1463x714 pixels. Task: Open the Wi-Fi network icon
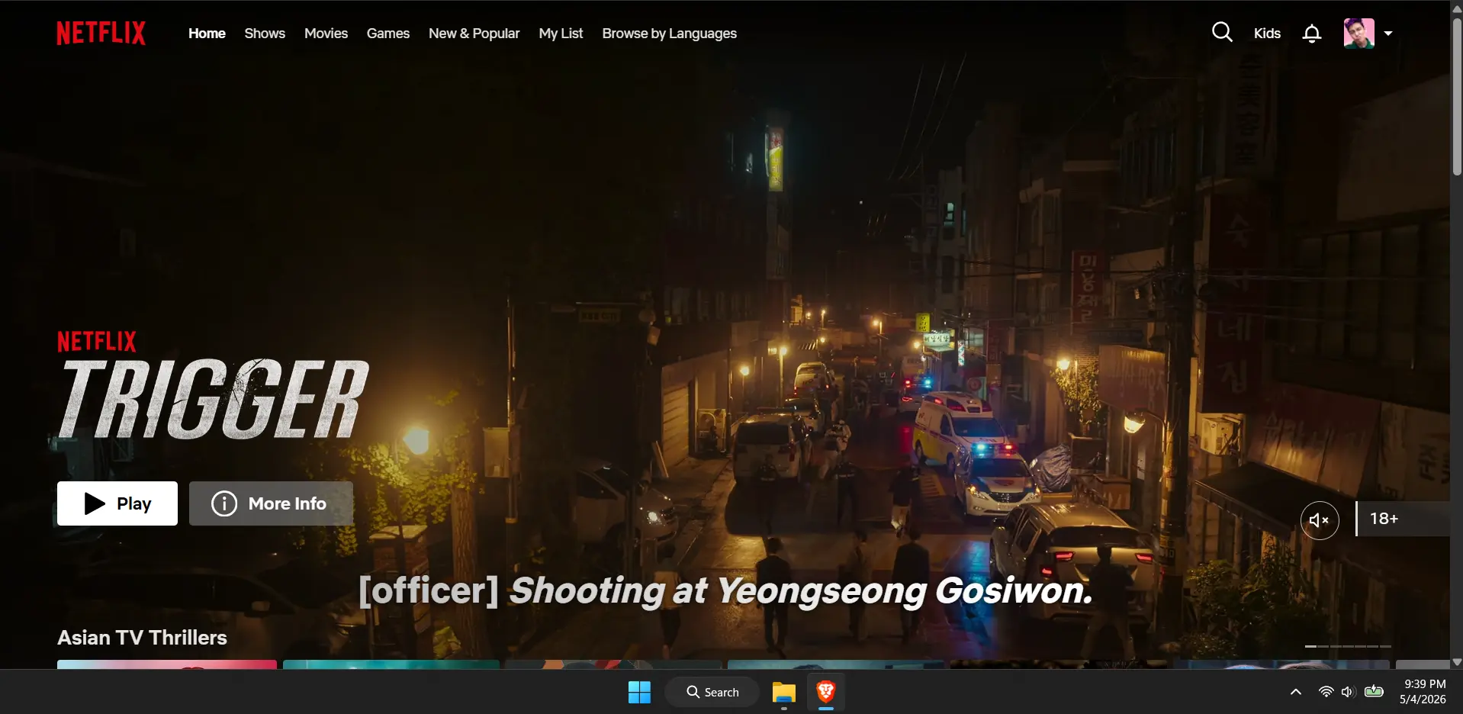point(1326,692)
